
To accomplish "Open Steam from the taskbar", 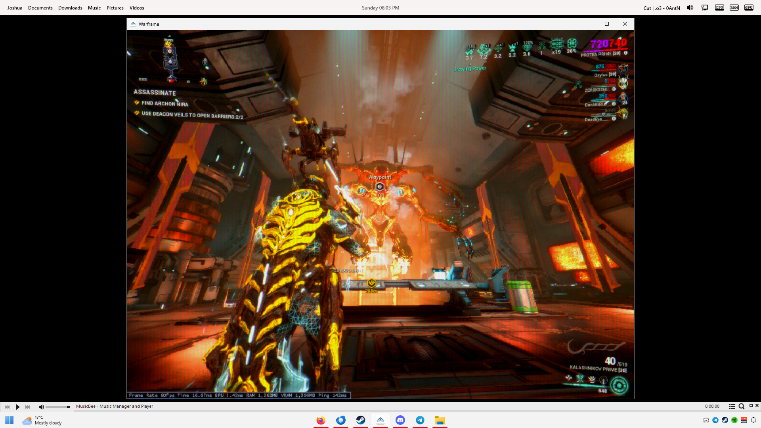I will point(361,420).
